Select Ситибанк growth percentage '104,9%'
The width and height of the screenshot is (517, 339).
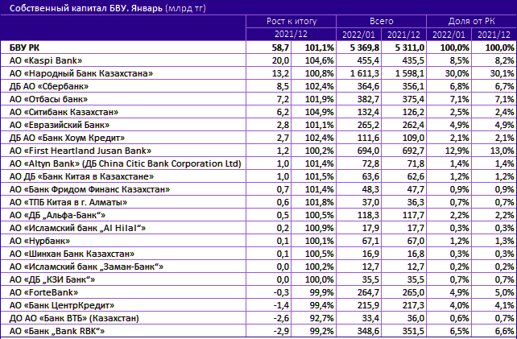click(x=319, y=112)
